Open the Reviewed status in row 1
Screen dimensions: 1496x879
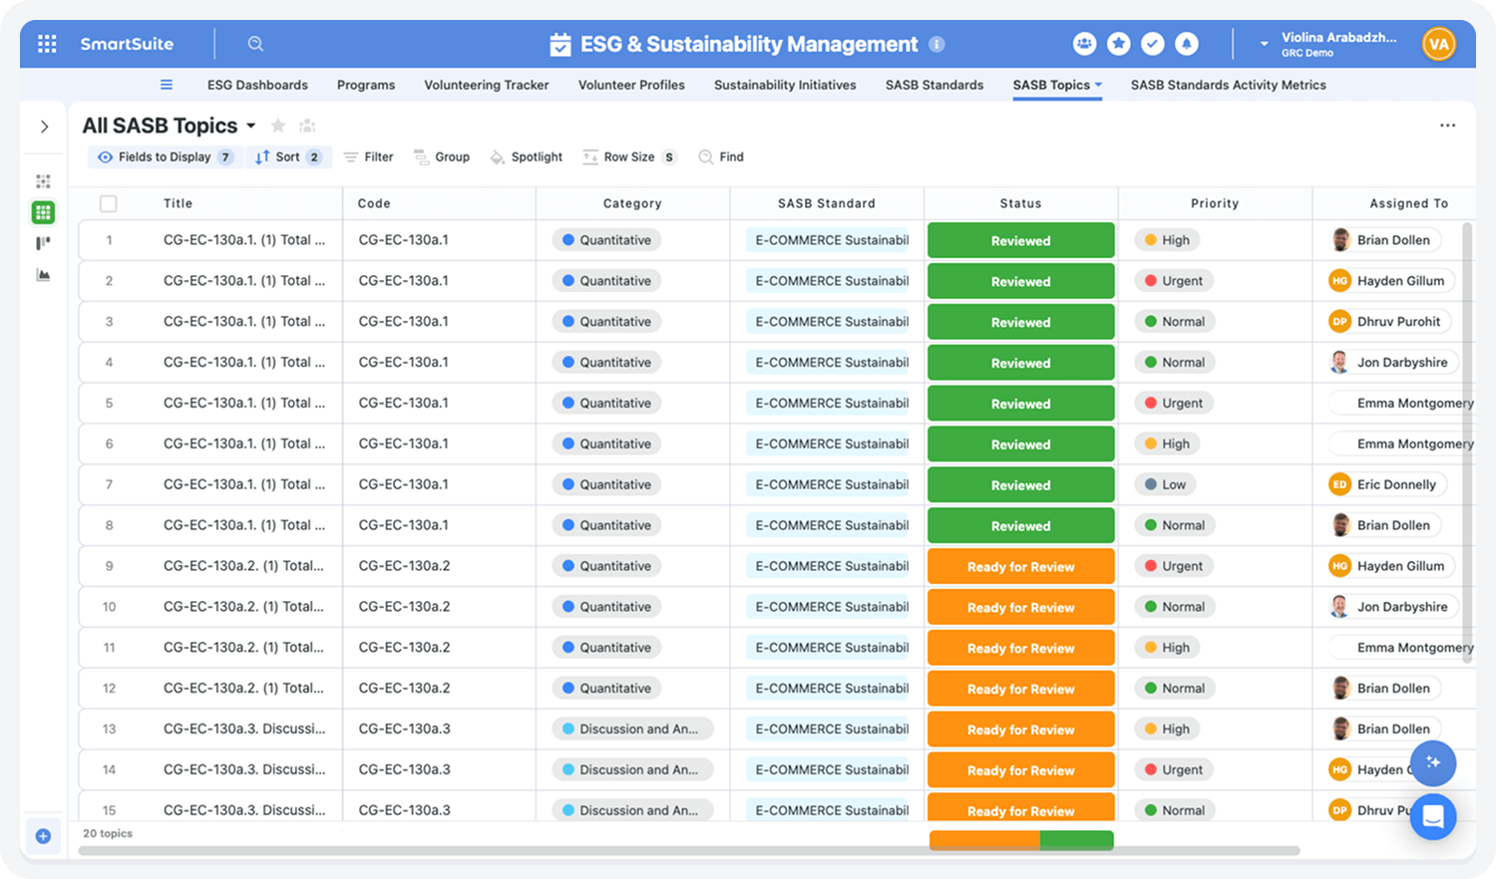click(1020, 240)
